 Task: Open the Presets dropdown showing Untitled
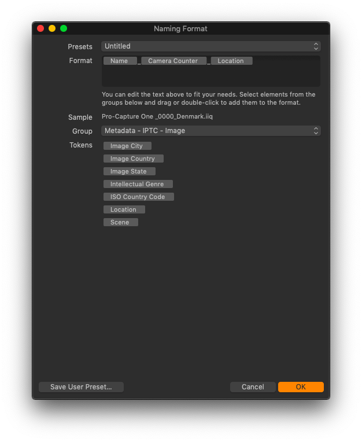(210, 46)
